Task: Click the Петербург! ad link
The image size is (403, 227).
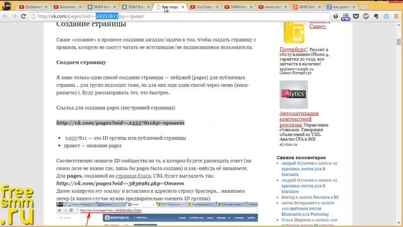Action: [x=293, y=49]
